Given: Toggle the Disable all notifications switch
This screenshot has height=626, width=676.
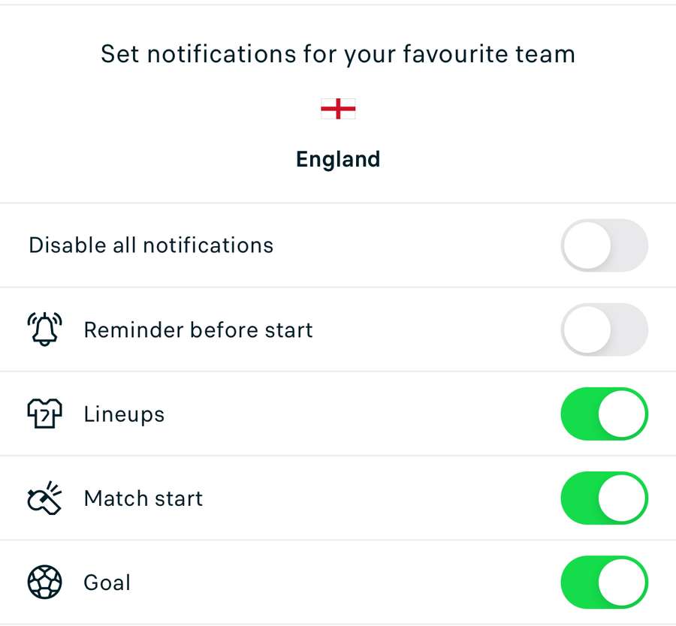Looking at the screenshot, I should tap(604, 245).
